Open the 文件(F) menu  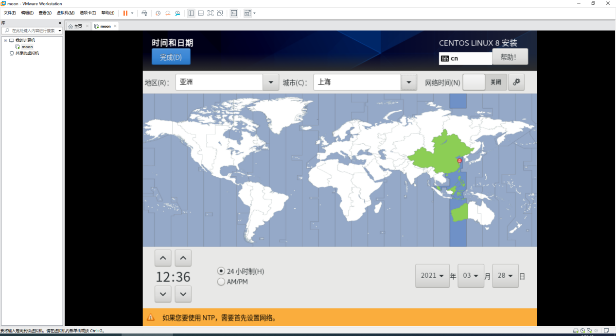10,13
